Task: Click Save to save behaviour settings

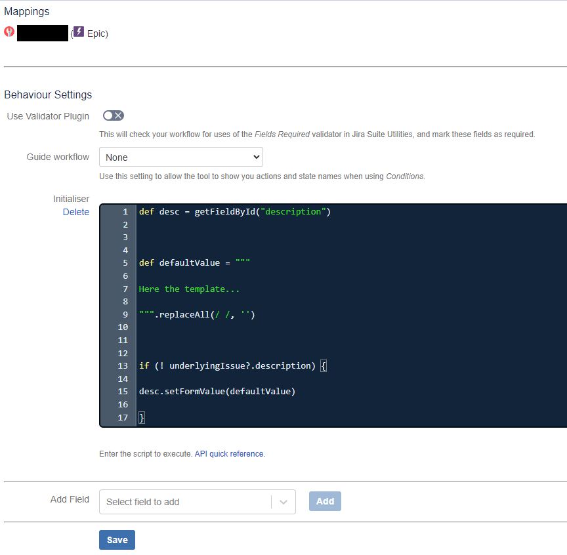Action: [x=117, y=539]
